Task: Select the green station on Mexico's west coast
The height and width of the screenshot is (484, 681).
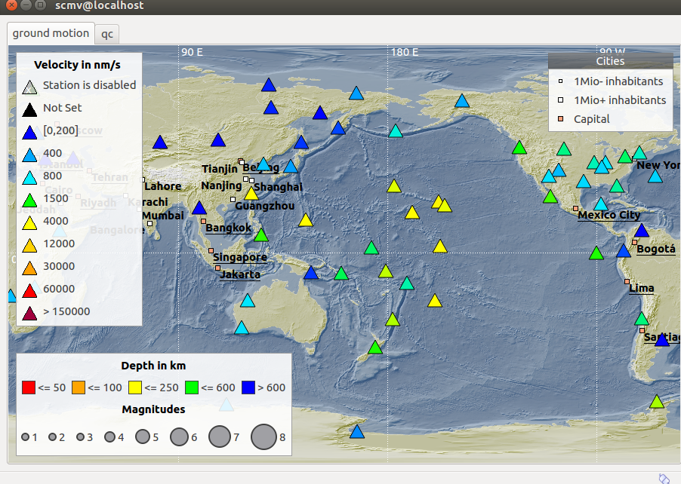Action: pos(550,197)
